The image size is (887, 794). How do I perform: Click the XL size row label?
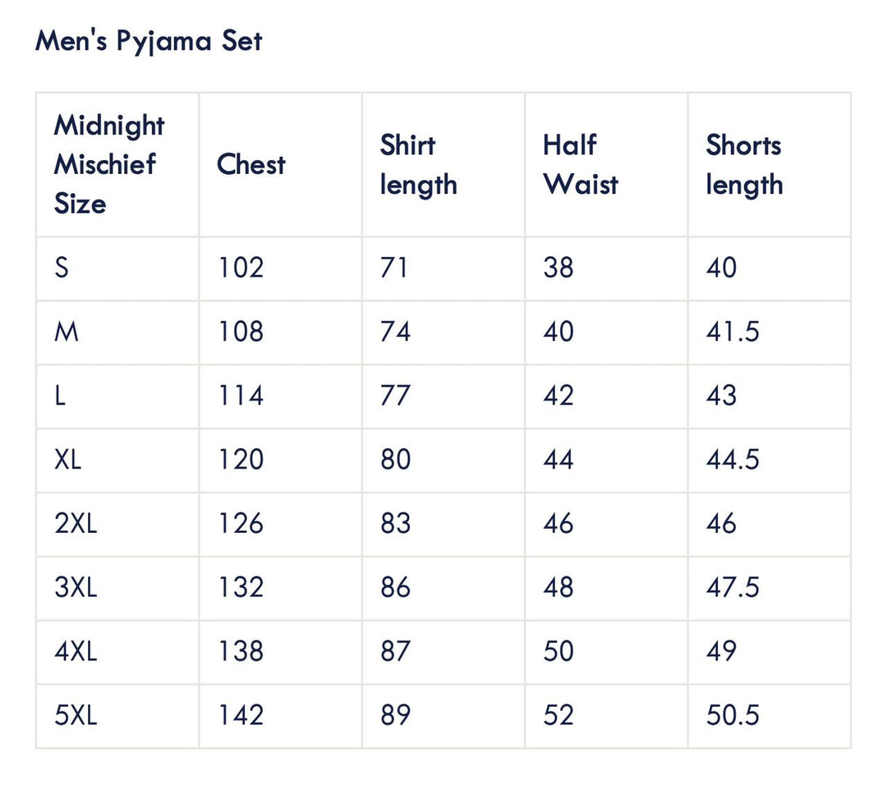click(x=68, y=460)
